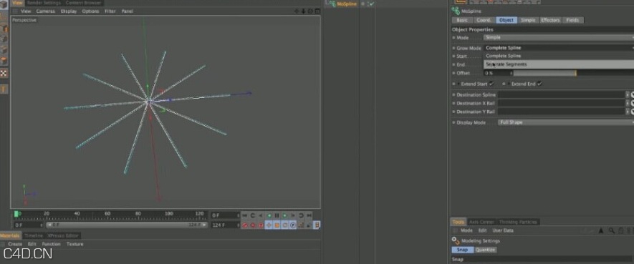Screen dimensions: 634x264
Task: Open the XPresso Editor tab
Action: [62, 235]
